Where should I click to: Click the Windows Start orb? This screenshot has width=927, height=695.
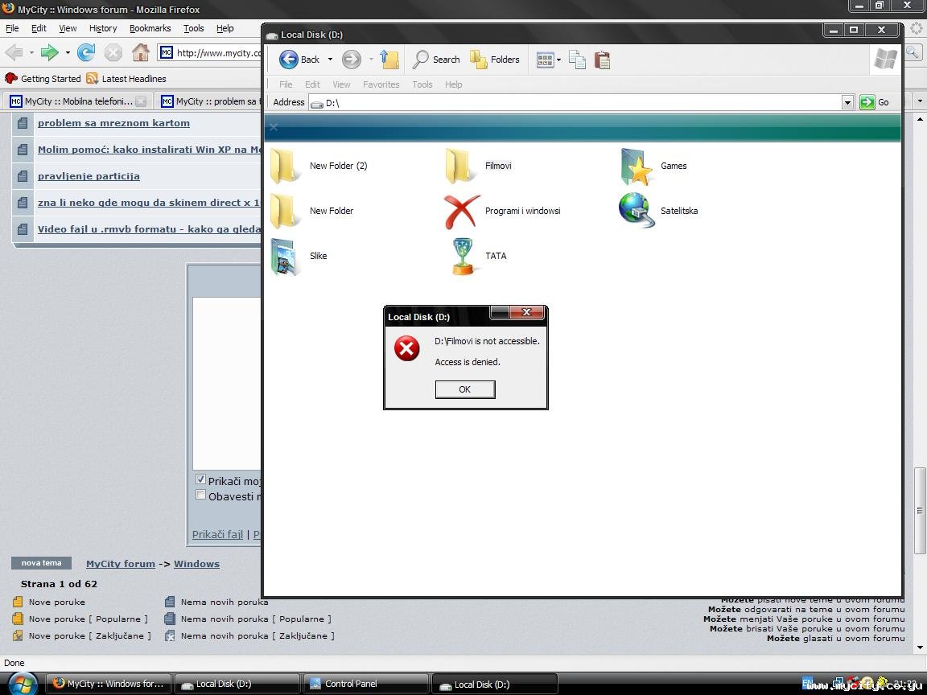pos(23,684)
